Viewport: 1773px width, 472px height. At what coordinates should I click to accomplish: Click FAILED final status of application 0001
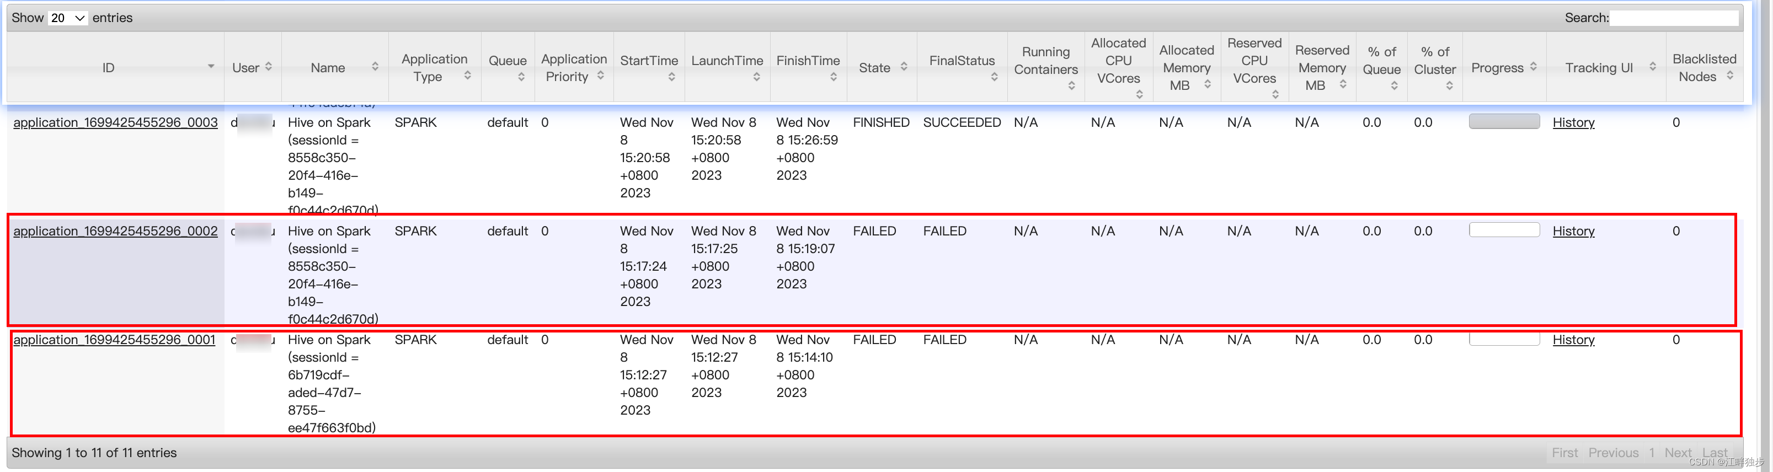944,340
